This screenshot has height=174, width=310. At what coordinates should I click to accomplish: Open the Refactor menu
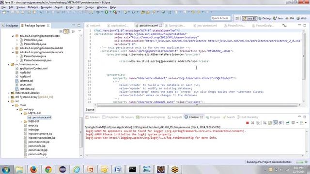click(x=33, y=7)
